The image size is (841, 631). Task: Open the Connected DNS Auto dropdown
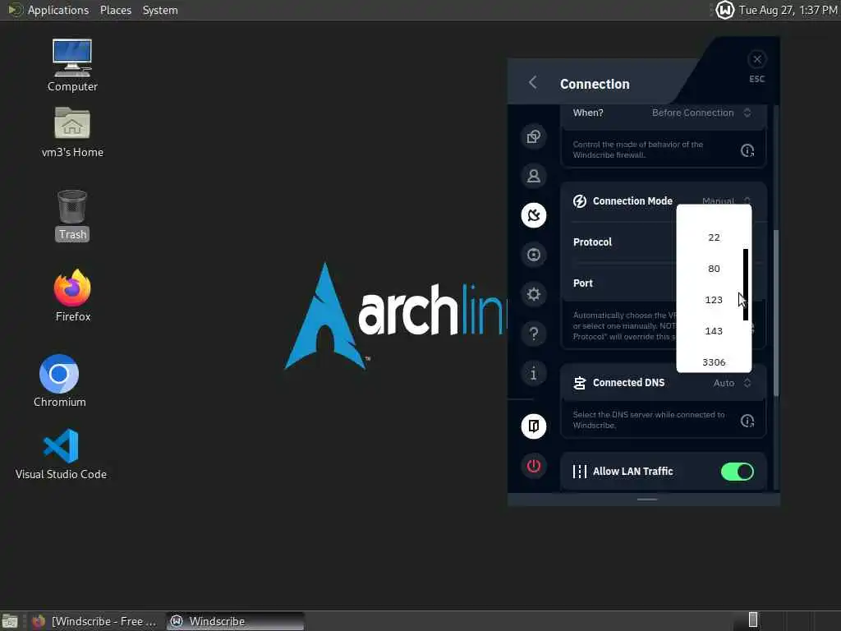point(732,383)
